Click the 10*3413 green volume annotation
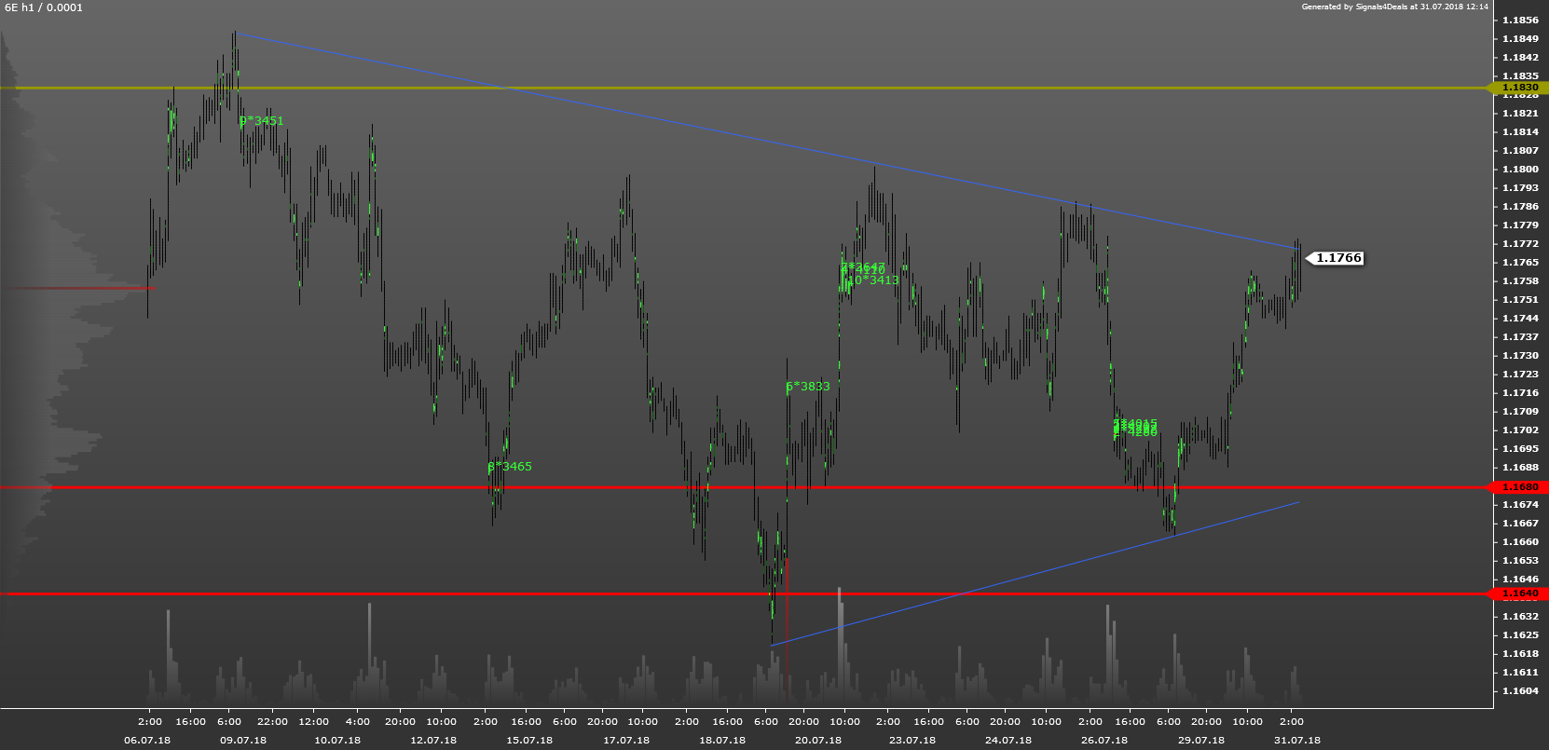1549x750 pixels. pyautogui.click(x=873, y=280)
